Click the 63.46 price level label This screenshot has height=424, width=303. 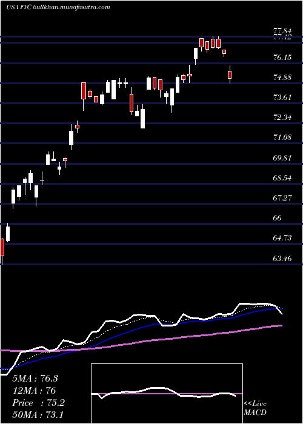tap(282, 259)
